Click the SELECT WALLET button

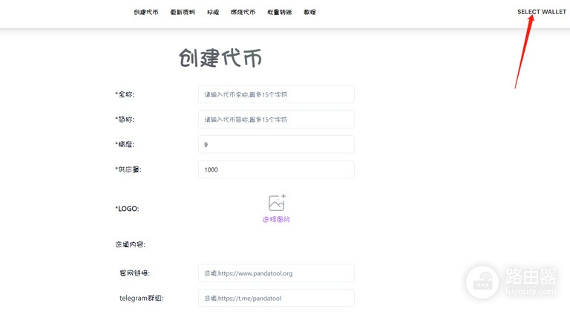[x=542, y=12]
